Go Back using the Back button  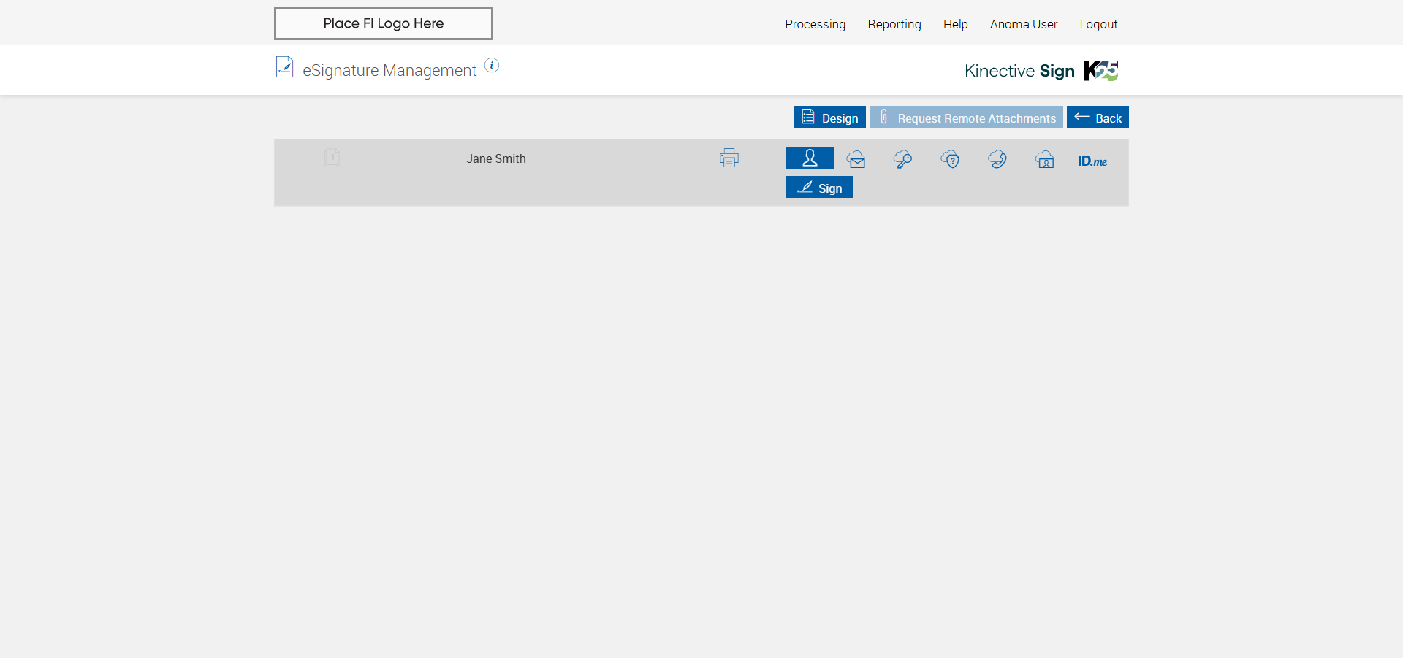[x=1098, y=118]
